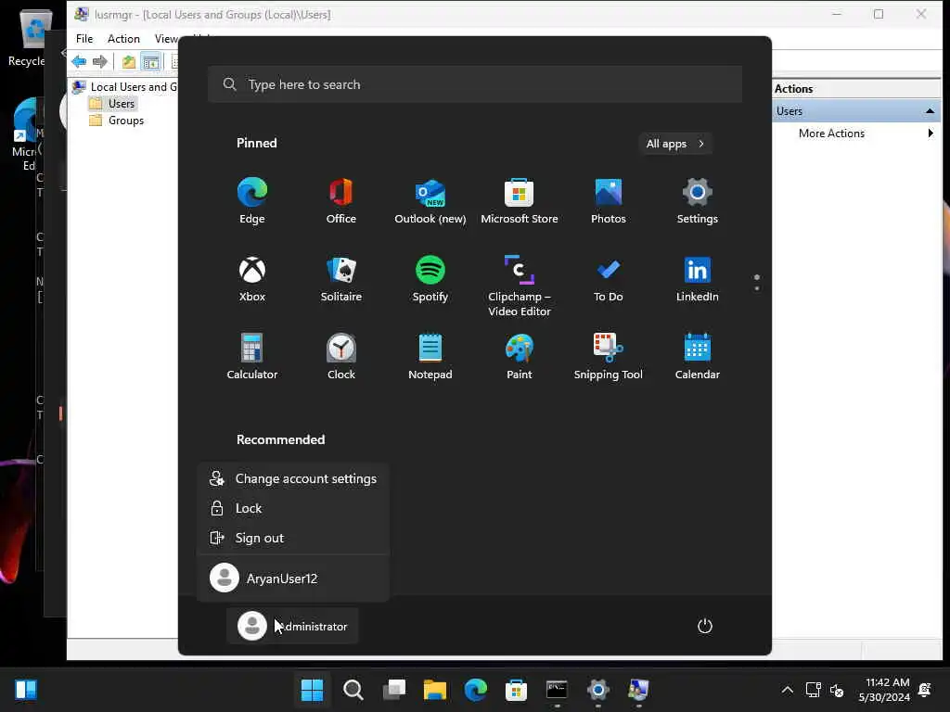The image size is (950, 712).
Task: Click the network icon in system tray
Action: coord(813,690)
